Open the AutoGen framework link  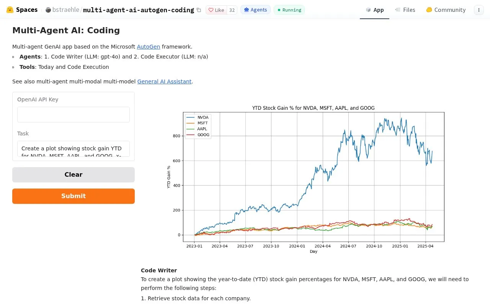pos(149,47)
